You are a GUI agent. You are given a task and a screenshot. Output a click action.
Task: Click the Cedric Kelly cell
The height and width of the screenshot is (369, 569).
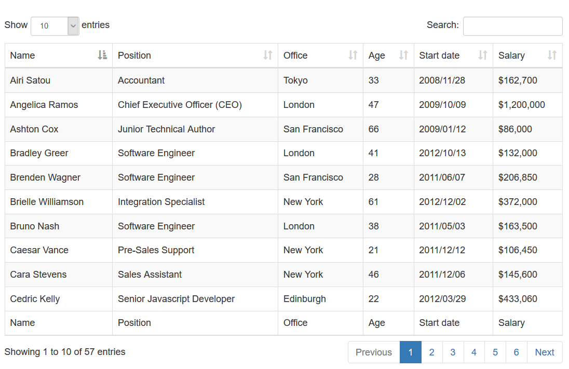59,298
